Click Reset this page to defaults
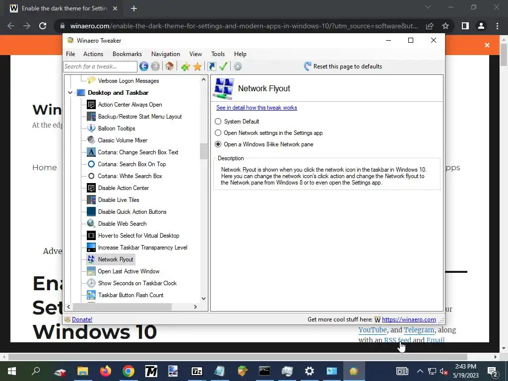The image size is (508, 381). (343, 66)
